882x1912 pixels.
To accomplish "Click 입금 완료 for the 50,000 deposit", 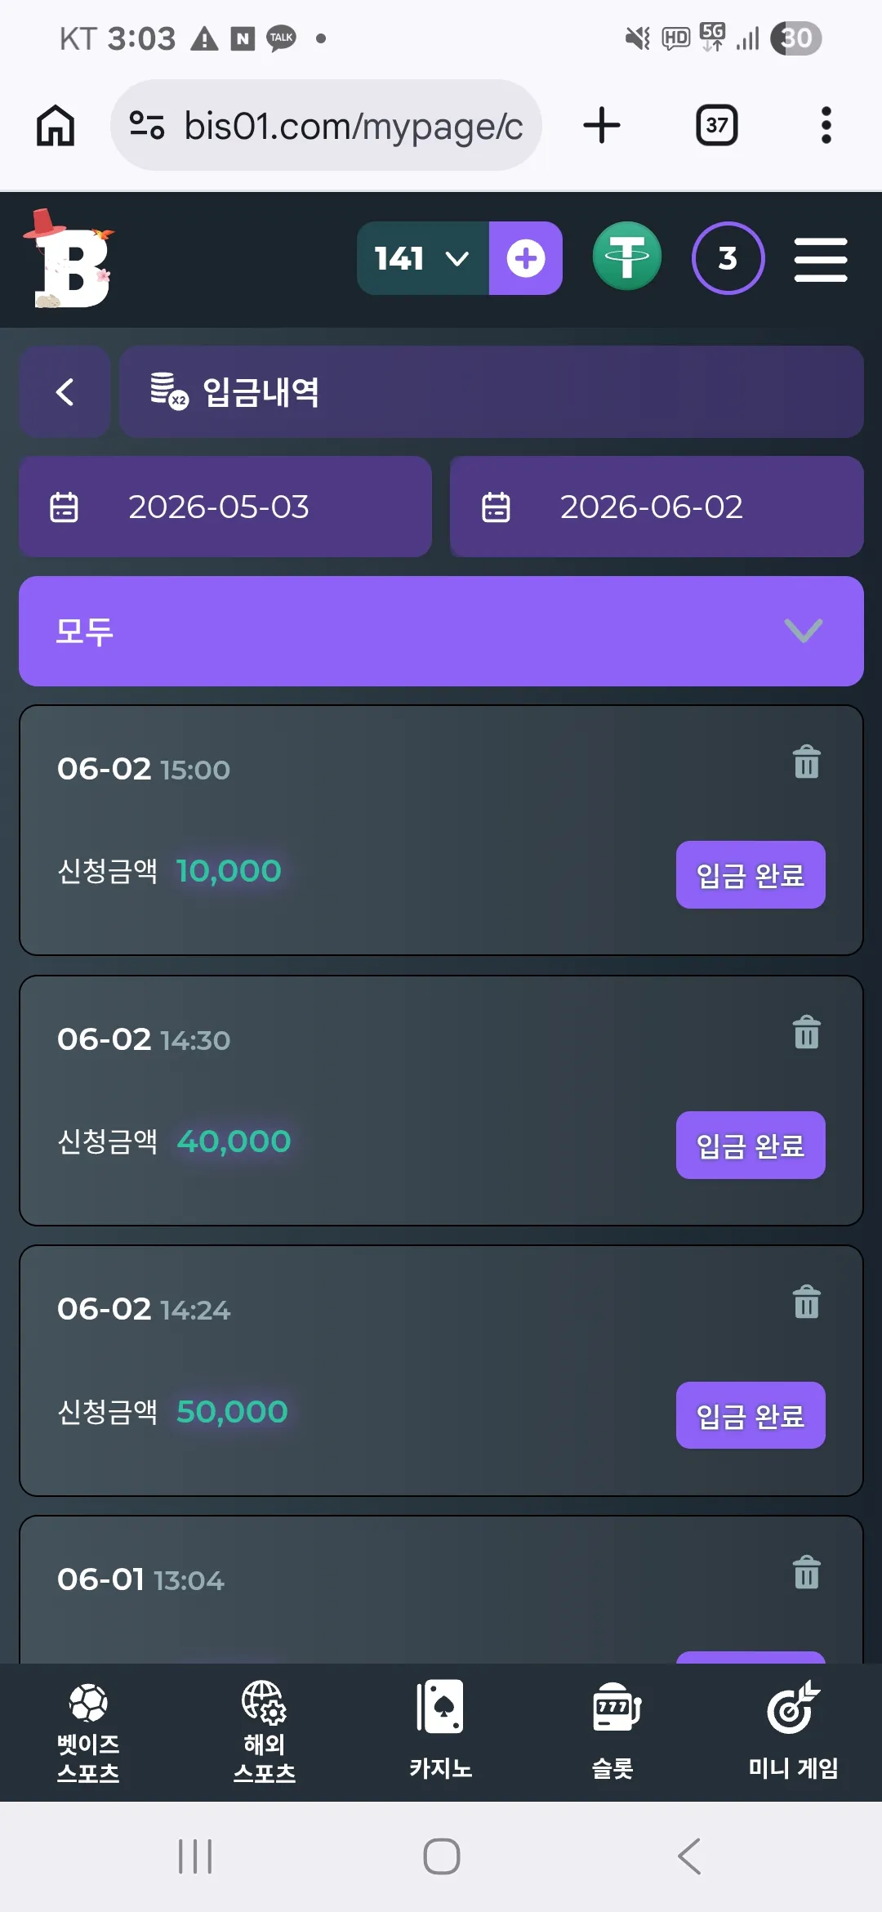I will (751, 1415).
